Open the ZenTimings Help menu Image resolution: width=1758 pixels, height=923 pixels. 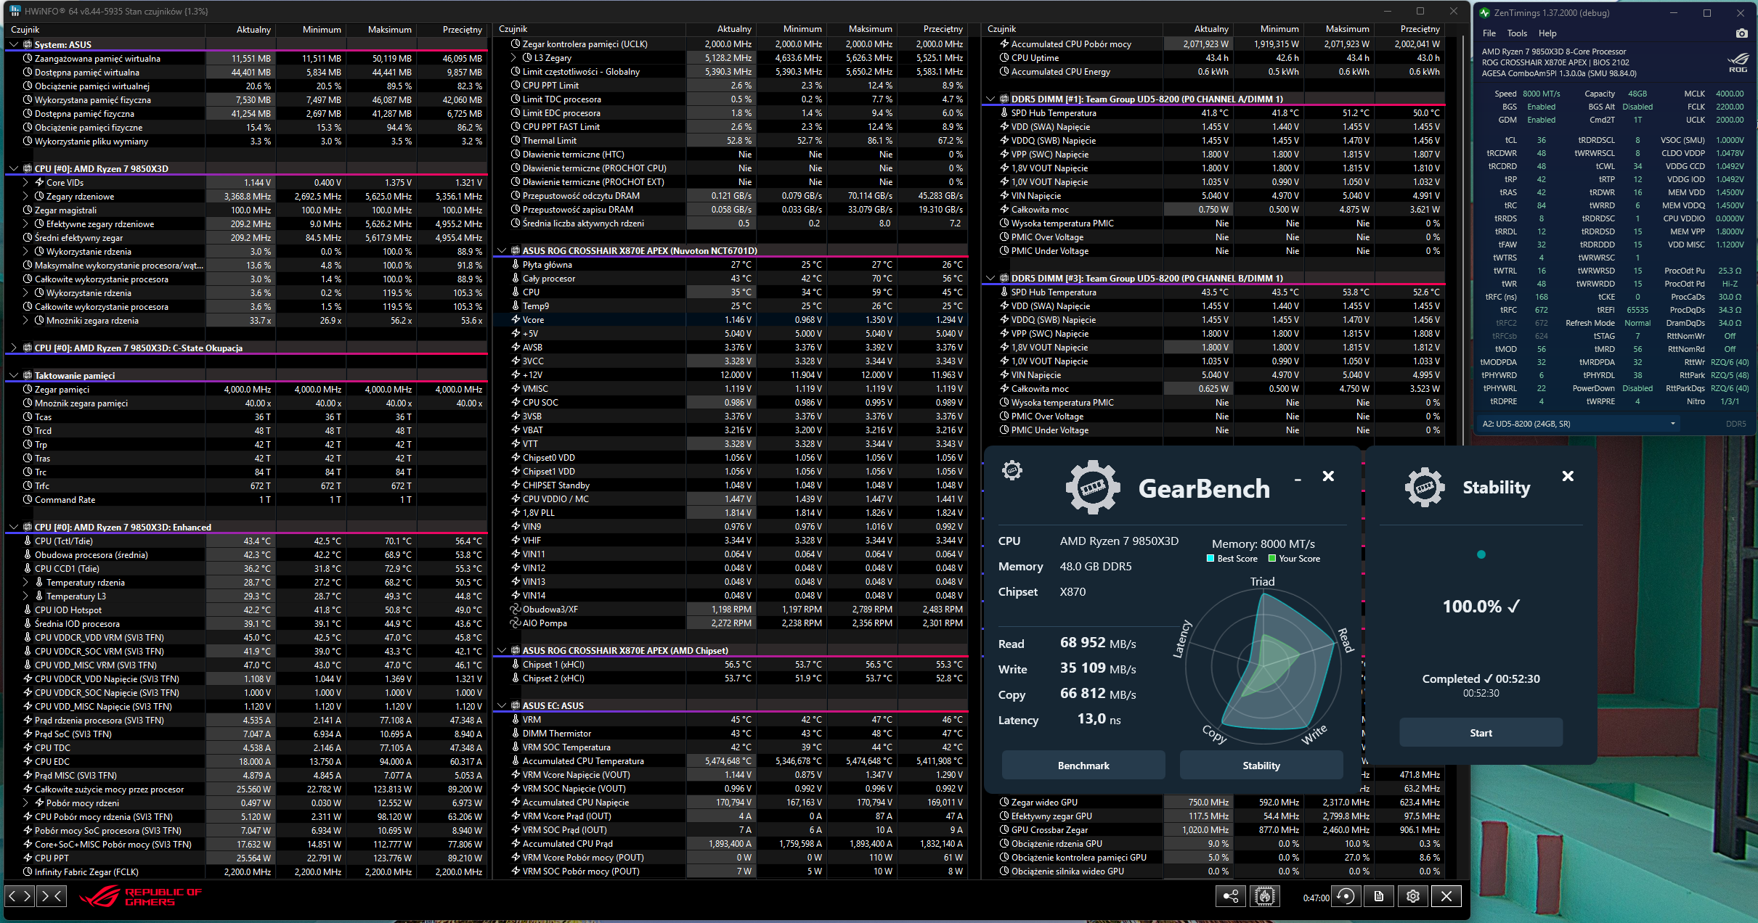click(1547, 33)
